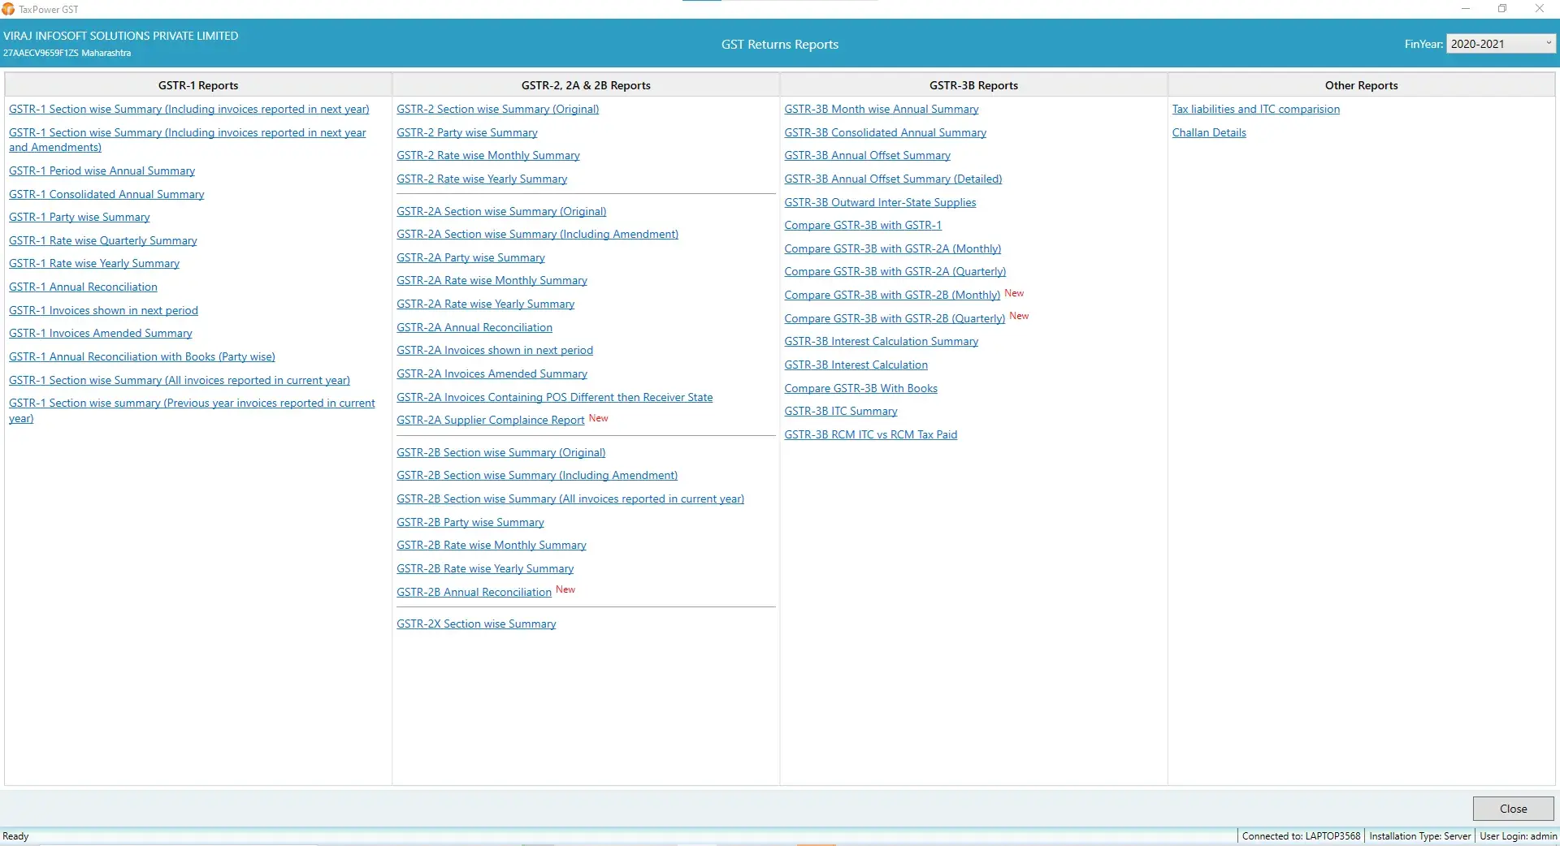Open GSTR-1 Annual Reconciliation with Books (Party wise)
Image resolution: width=1560 pixels, height=846 pixels.
[142, 357]
